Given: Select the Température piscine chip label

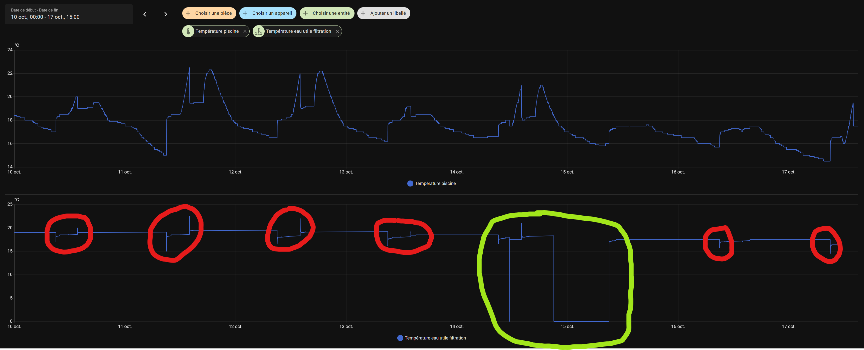Looking at the screenshot, I should tap(217, 31).
